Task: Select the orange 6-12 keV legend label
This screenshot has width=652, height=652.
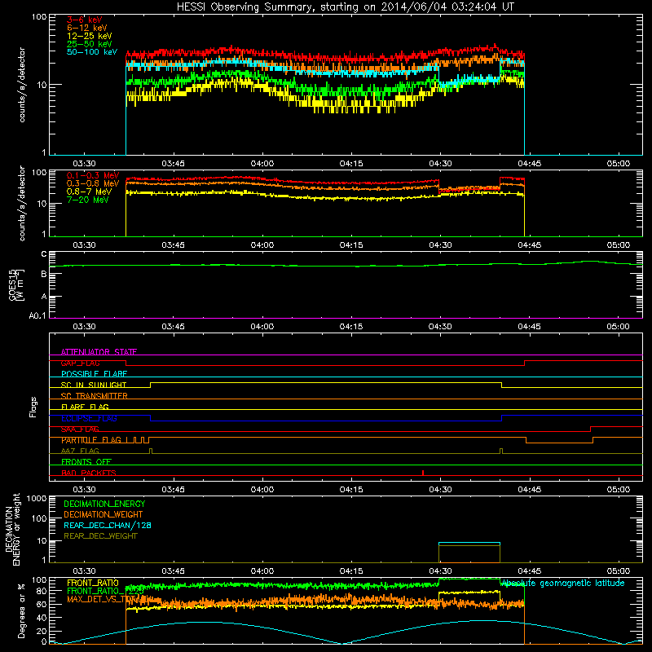Action: point(87,28)
